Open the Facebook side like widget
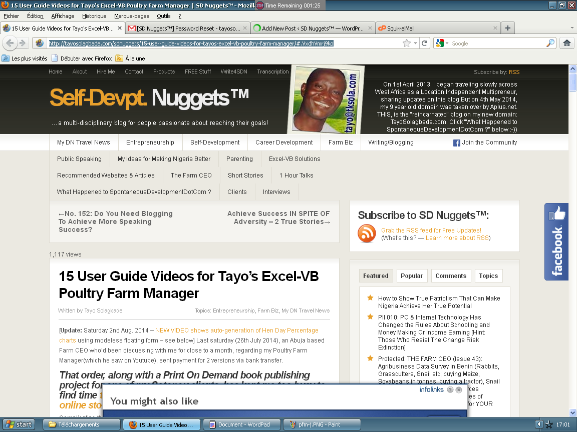 tap(556, 241)
